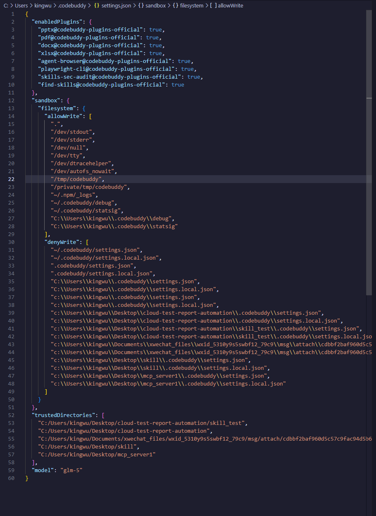Image resolution: width=376 pixels, height=516 pixels.
Task: Click the "denyWrite" key
Action: [62, 242]
